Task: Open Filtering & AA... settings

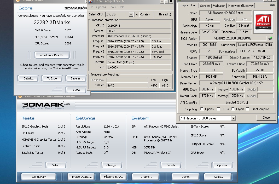Action: [x=114, y=177]
